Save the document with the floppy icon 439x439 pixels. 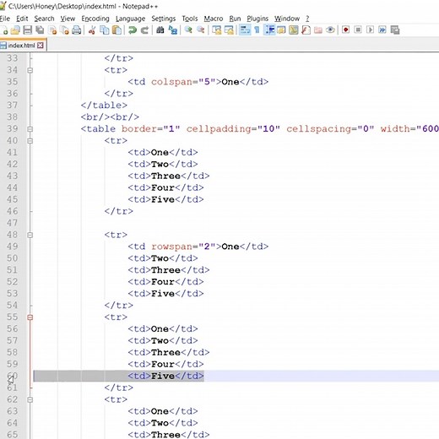click(27, 30)
